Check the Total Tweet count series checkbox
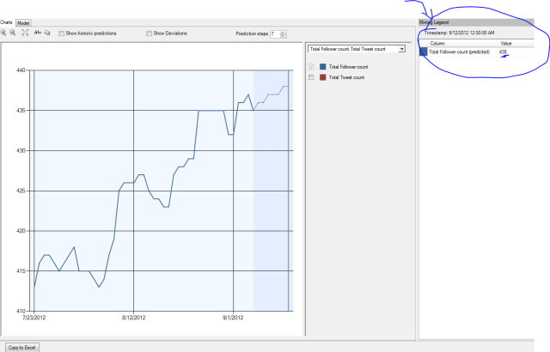The image size is (550, 352). point(311,77)
